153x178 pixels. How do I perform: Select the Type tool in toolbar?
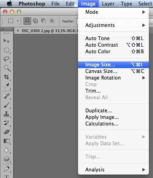coord(7,177)
